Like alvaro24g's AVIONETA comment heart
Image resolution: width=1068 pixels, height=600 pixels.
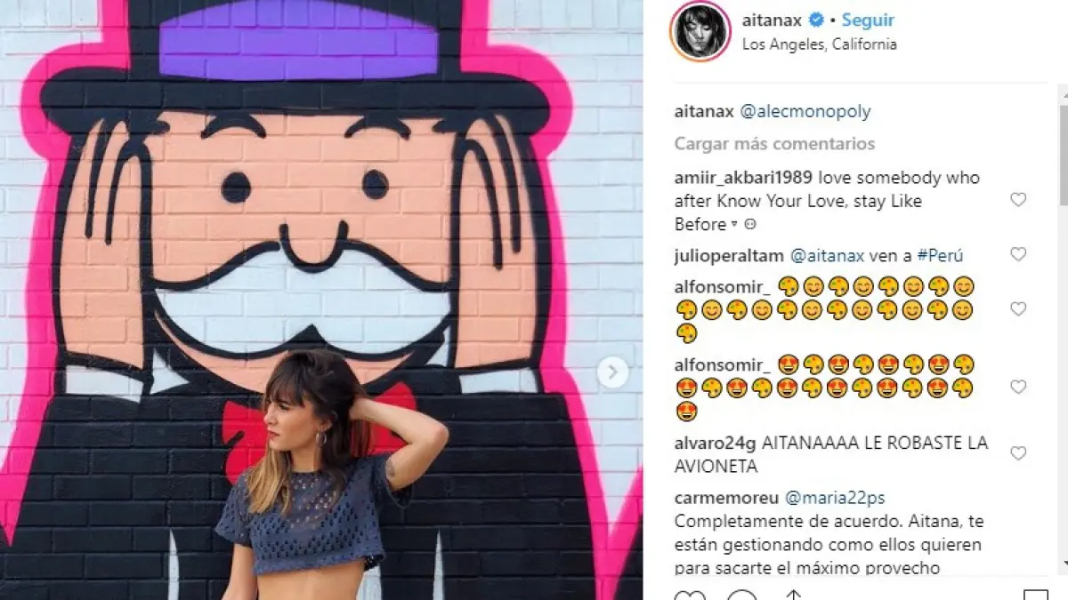(x=1018, y=453)
